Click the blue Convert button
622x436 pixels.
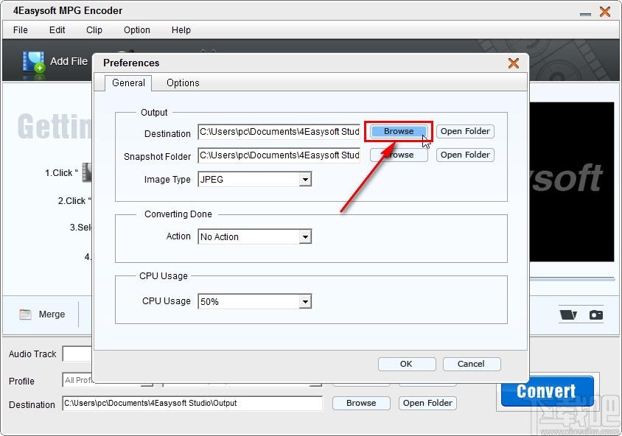click(x=547, y=391)
